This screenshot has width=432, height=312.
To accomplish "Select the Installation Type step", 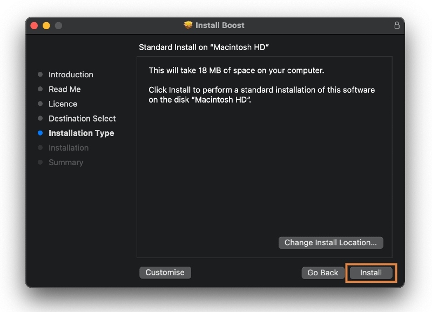I will pyautogui.click(x=81, y=133).
